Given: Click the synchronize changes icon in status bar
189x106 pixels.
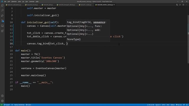Looking at the screenshot, I should click(x=12, y=105).
